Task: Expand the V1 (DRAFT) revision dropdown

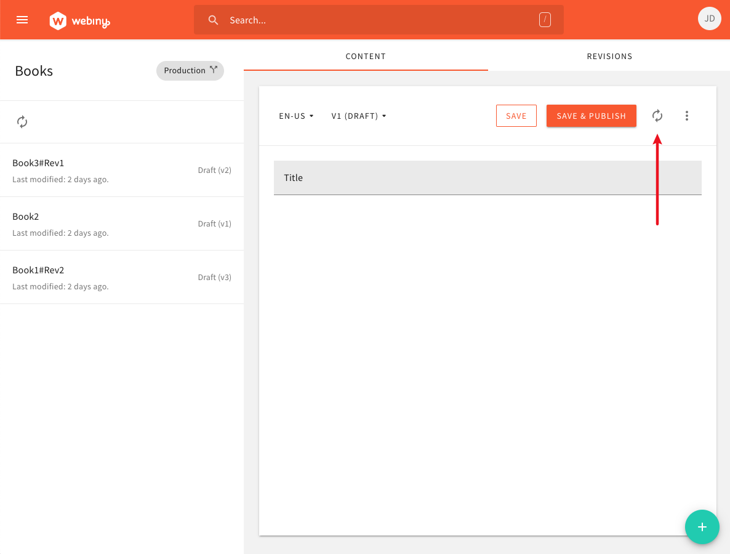Action: tap(359, 116)
